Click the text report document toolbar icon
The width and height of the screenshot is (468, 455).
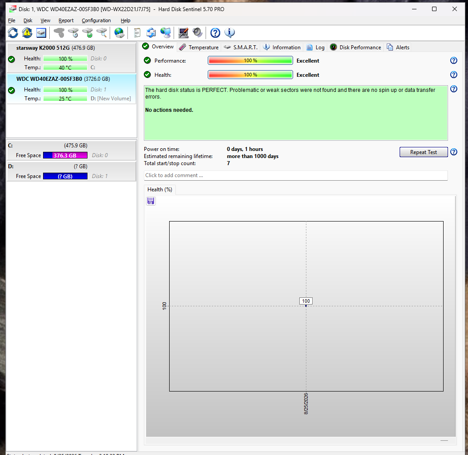click(x=137, y=33)
